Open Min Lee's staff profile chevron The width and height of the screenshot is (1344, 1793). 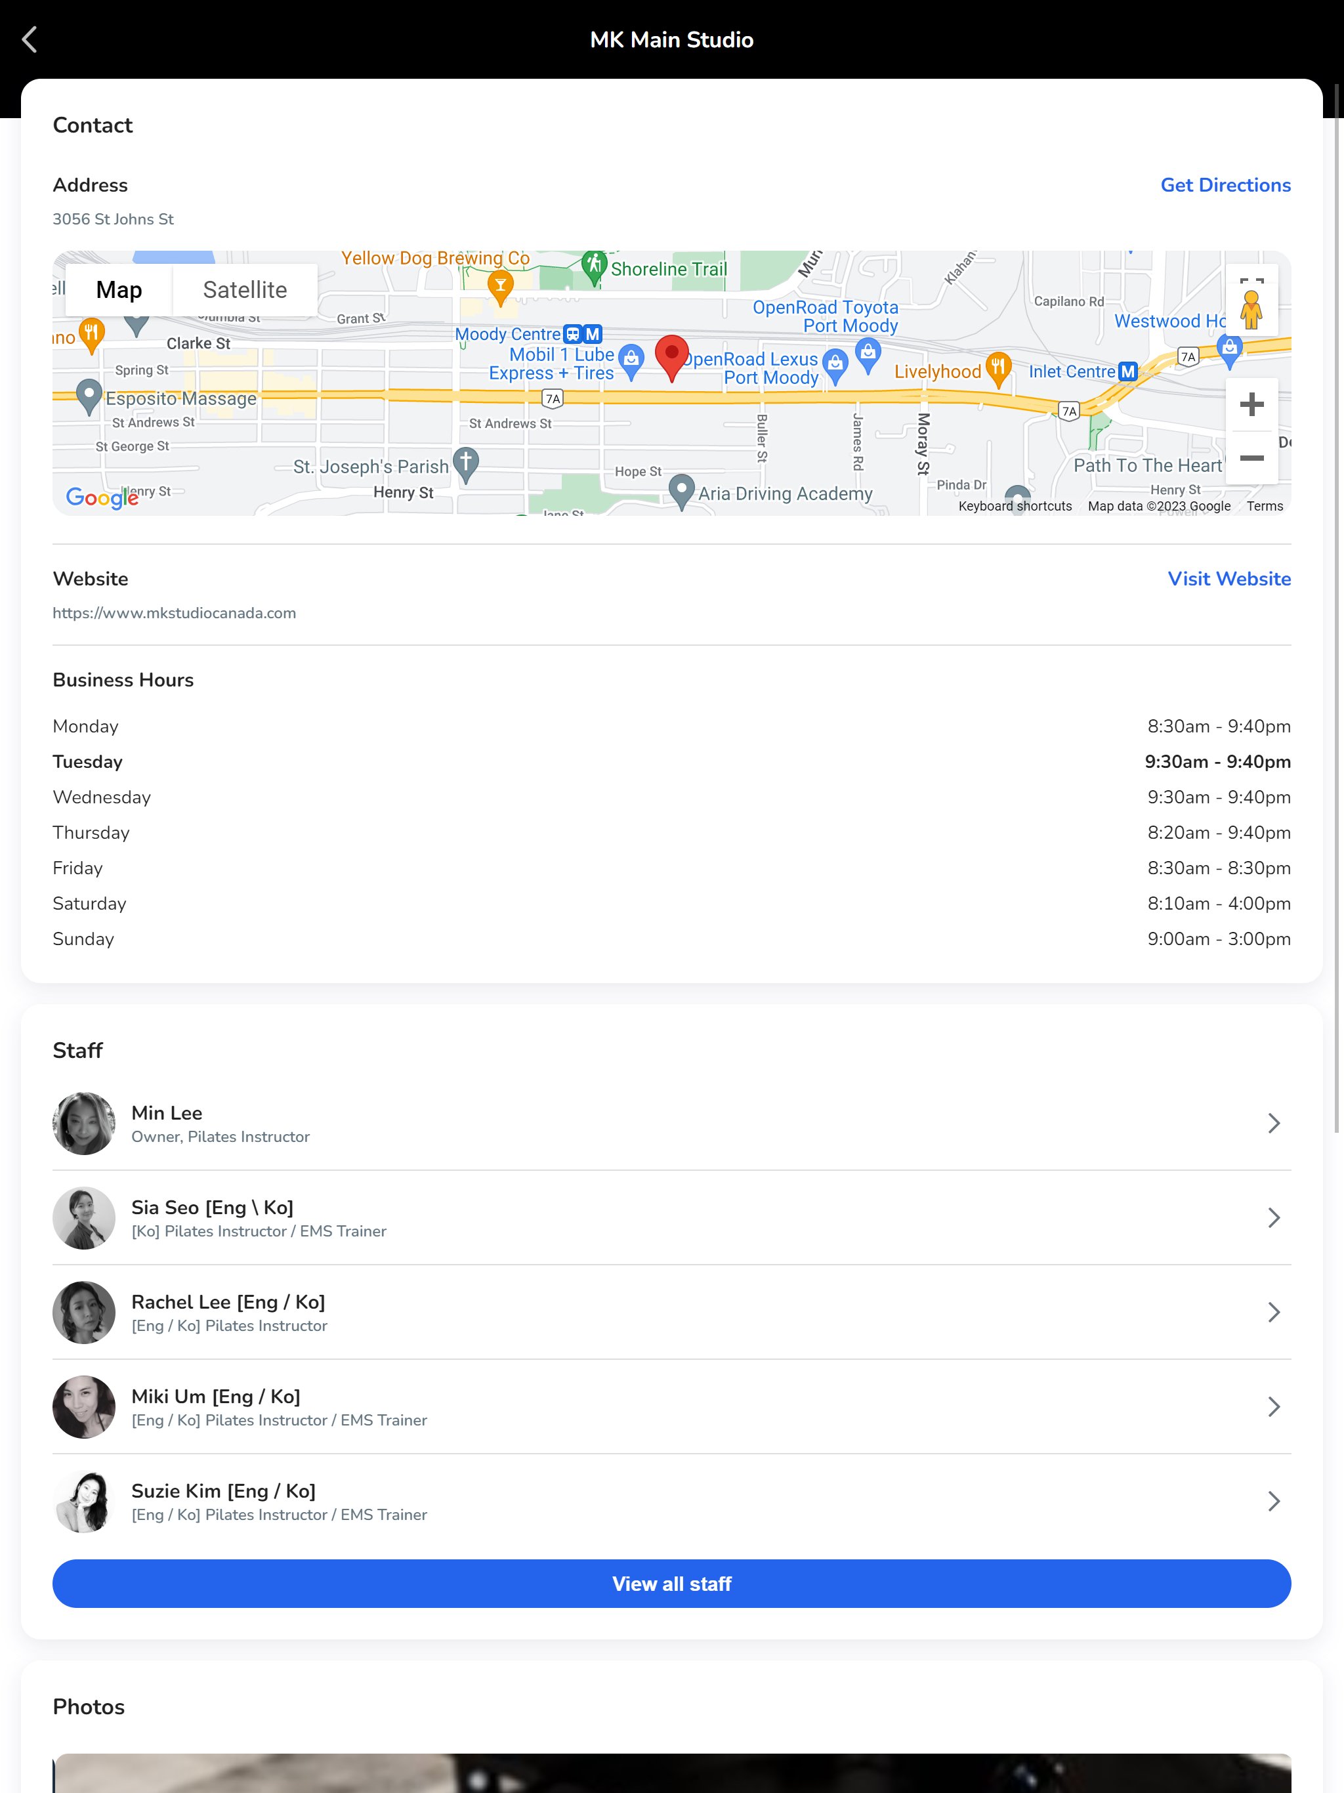[1272, 1124]
